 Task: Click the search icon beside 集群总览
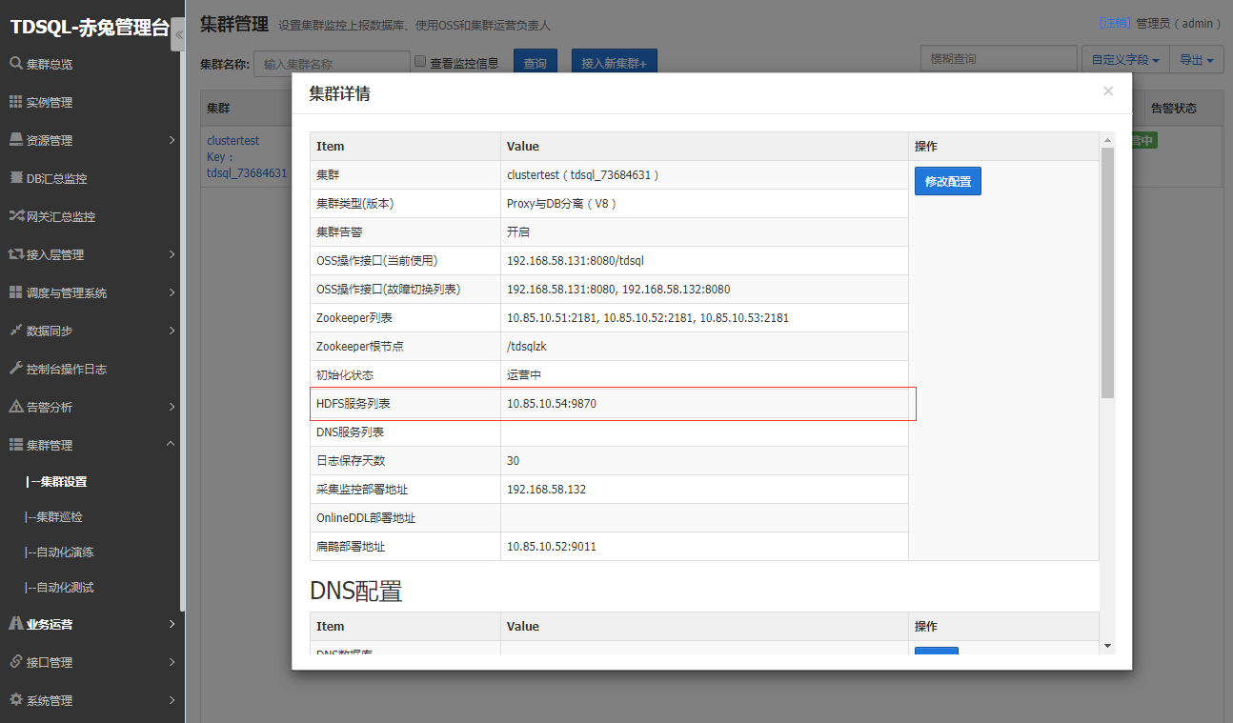16,64
